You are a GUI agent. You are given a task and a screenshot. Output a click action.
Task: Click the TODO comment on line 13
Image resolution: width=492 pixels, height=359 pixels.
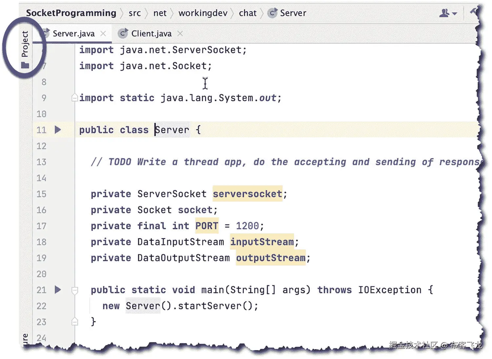(x=285, y=162)
